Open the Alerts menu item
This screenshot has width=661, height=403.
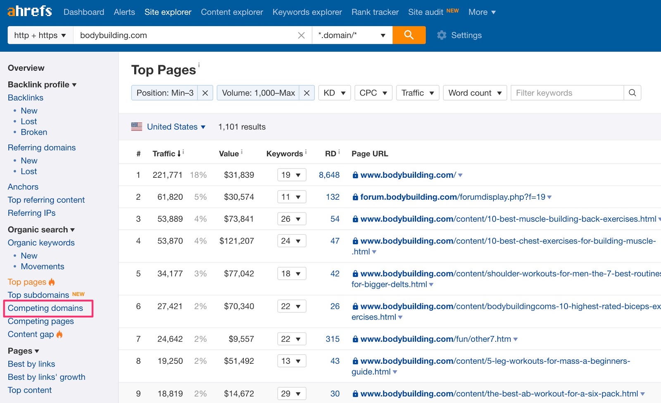coord(124,12)
